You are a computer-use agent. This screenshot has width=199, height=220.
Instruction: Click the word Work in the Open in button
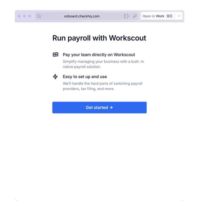[160, 16]
